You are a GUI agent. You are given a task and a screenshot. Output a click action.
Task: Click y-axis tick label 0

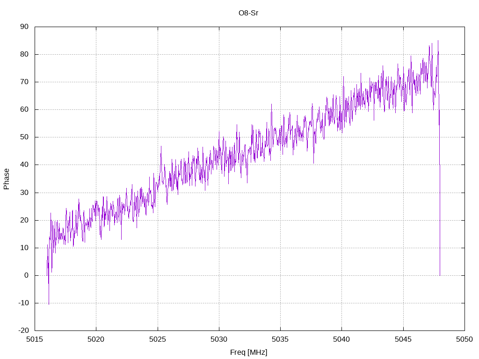tap(26, 275)
